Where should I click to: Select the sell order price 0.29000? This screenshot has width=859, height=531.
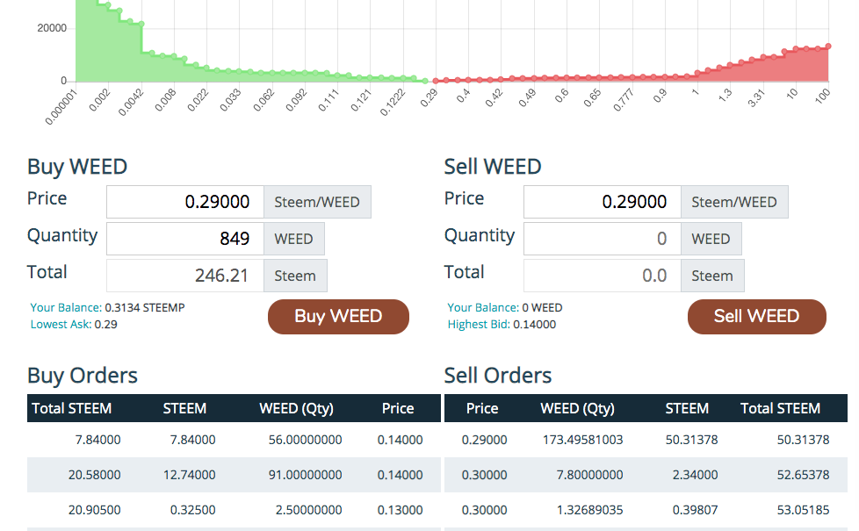(x=484, y=440)
